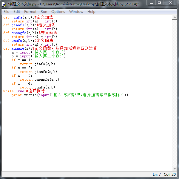
Task: Click the 'def chengfa(a,b)' line
Action: tap(30, 33)
